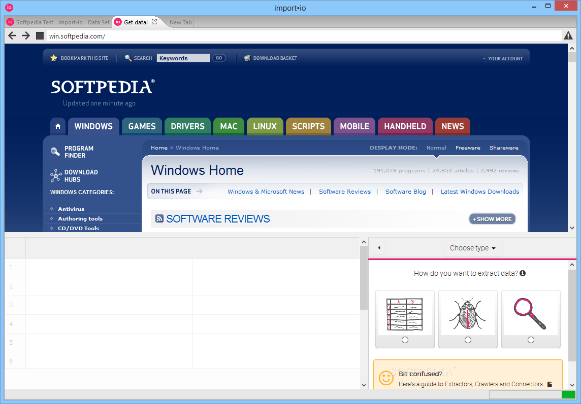Select Freeware display mode
This screenshot has width=581, height=404.
(468, 148)
